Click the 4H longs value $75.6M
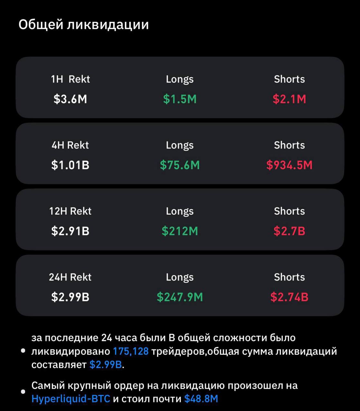The image size is (360, 411). pos(180,165)
